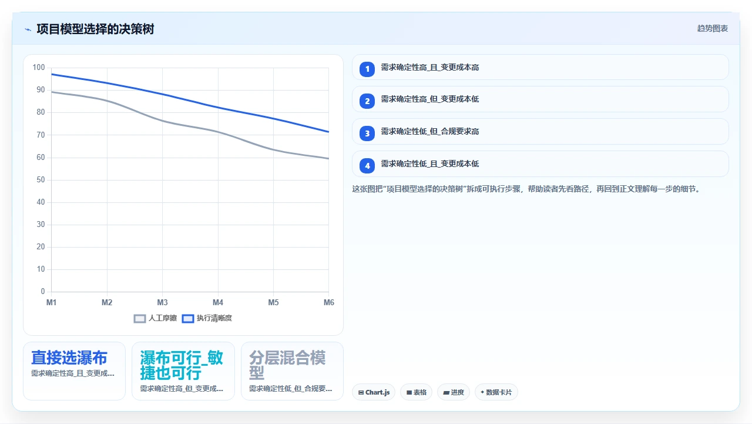Click the M3 label on the x-axis

163,302
